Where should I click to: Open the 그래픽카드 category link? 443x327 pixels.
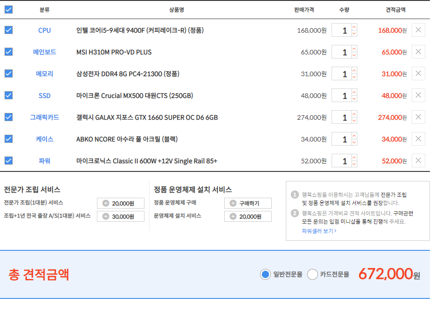[44, 117]
